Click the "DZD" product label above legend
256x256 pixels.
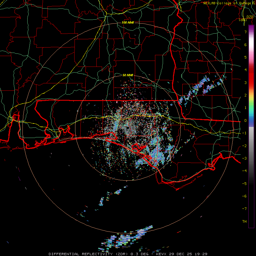(x=250, y=17)
